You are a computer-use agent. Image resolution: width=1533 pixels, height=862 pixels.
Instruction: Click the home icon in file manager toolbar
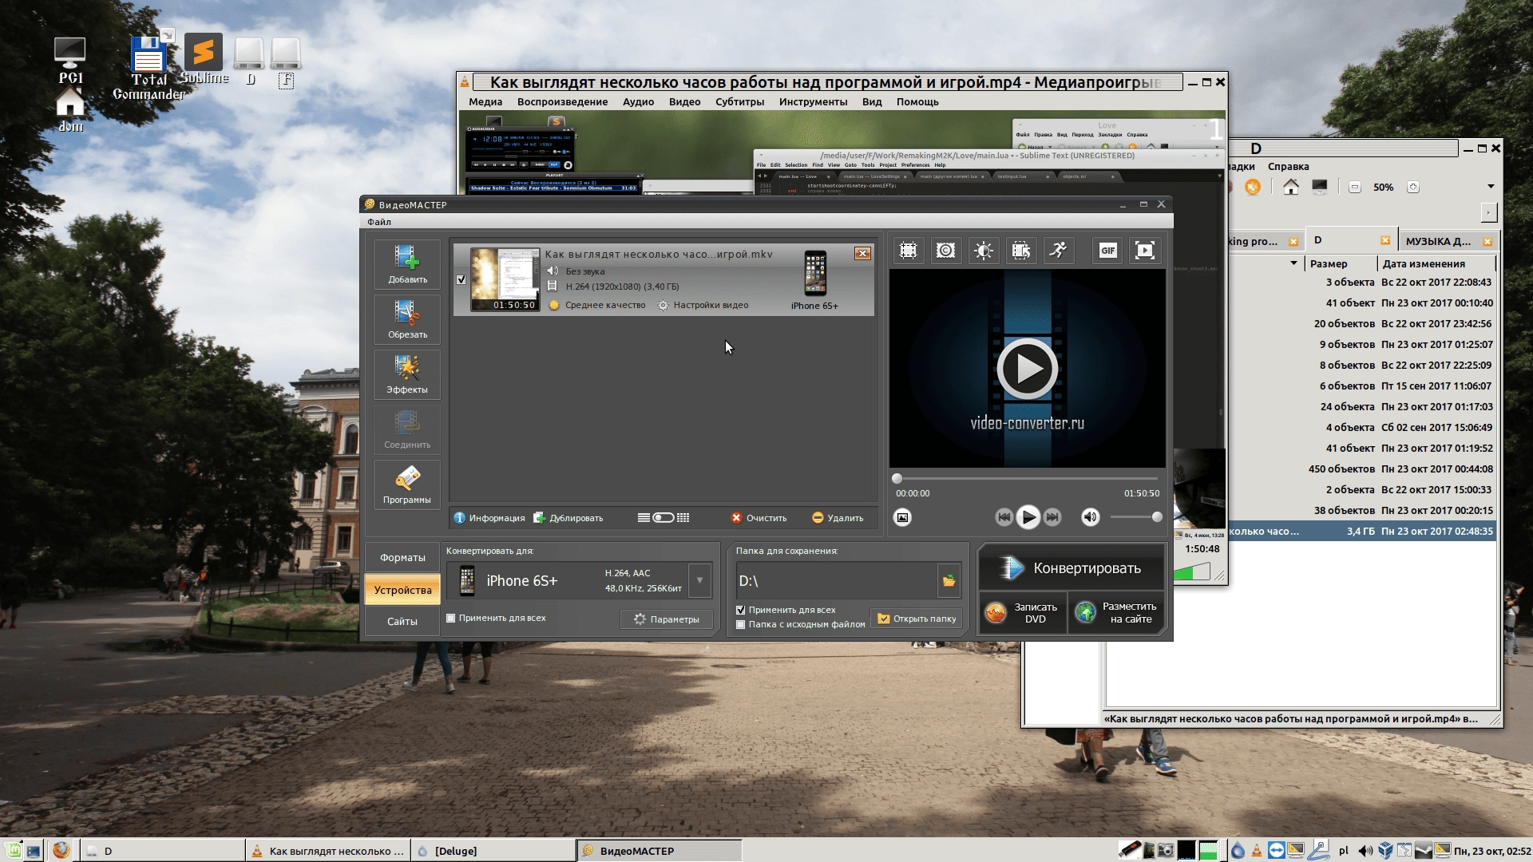[1291, 187]
